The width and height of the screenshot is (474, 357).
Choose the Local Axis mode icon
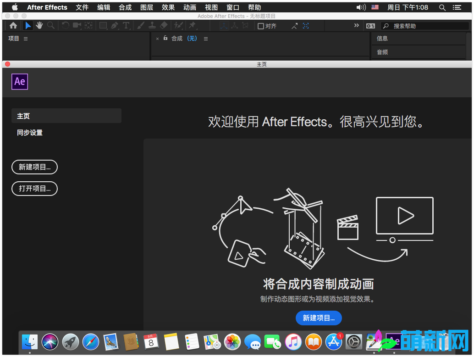coord(224,26)
